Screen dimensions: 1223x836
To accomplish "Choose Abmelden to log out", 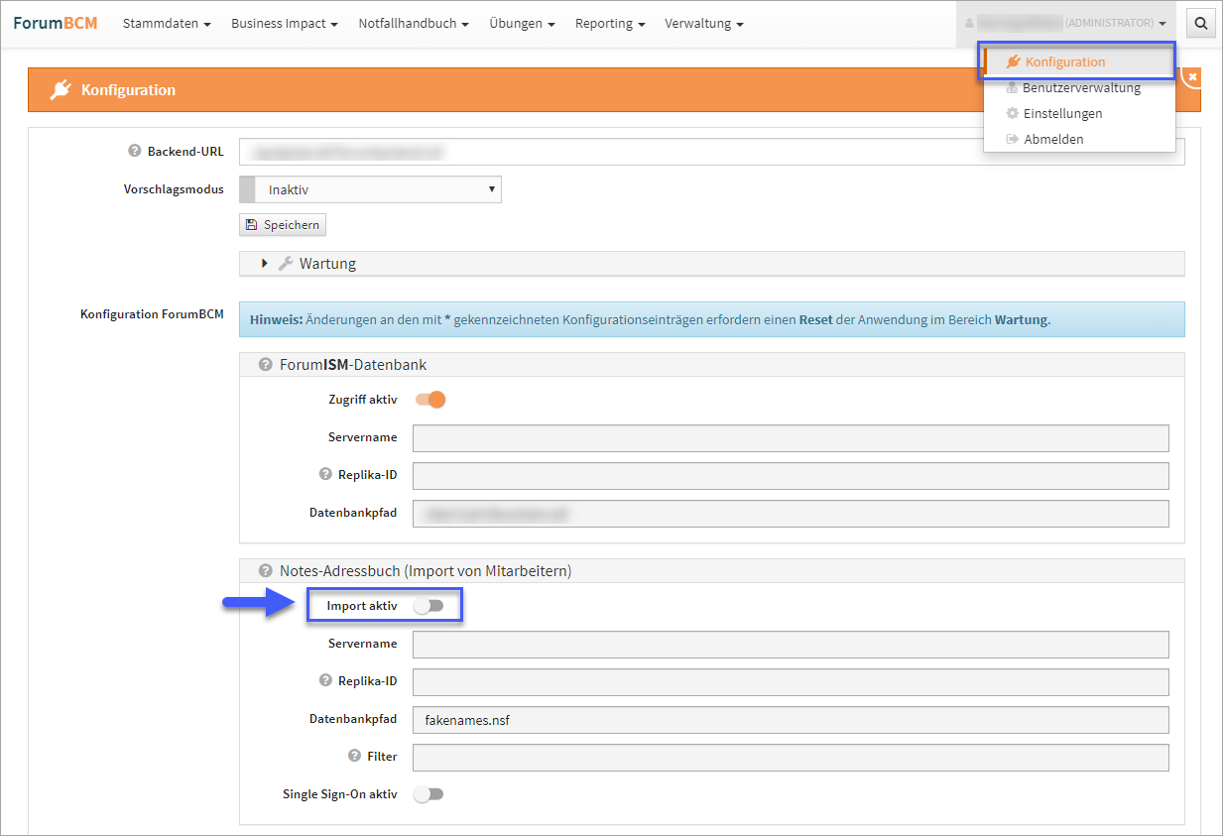I will (1052, 140).
